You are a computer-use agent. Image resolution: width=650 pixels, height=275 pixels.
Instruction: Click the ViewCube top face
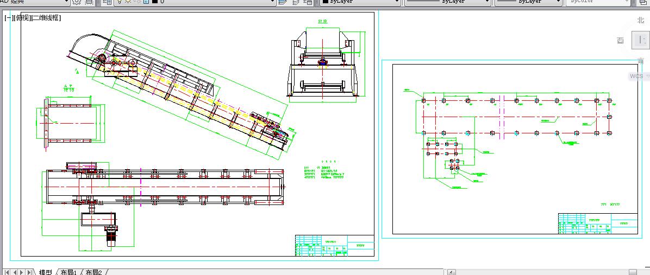[x=641, y=40]
